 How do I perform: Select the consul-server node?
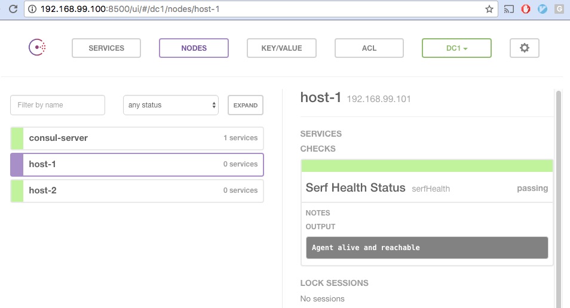tap(137, 138)
